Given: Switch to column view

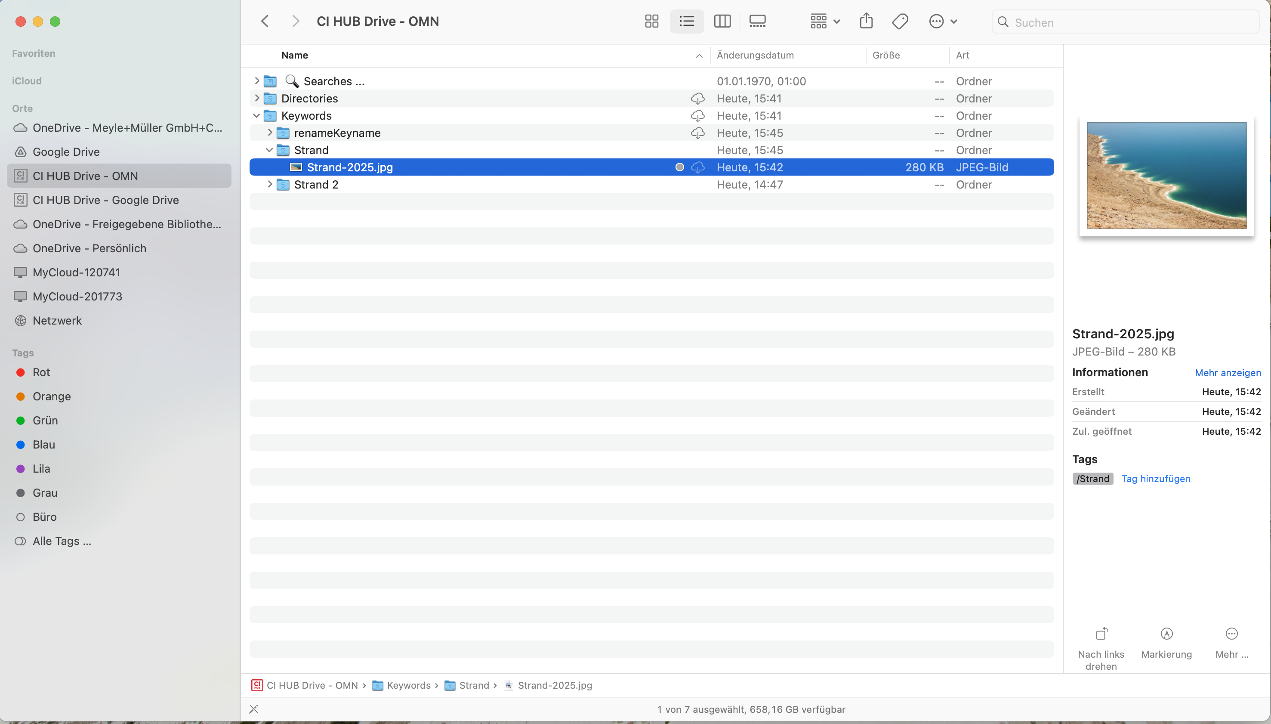Looking at the screenshot, I should pos(722,22).
